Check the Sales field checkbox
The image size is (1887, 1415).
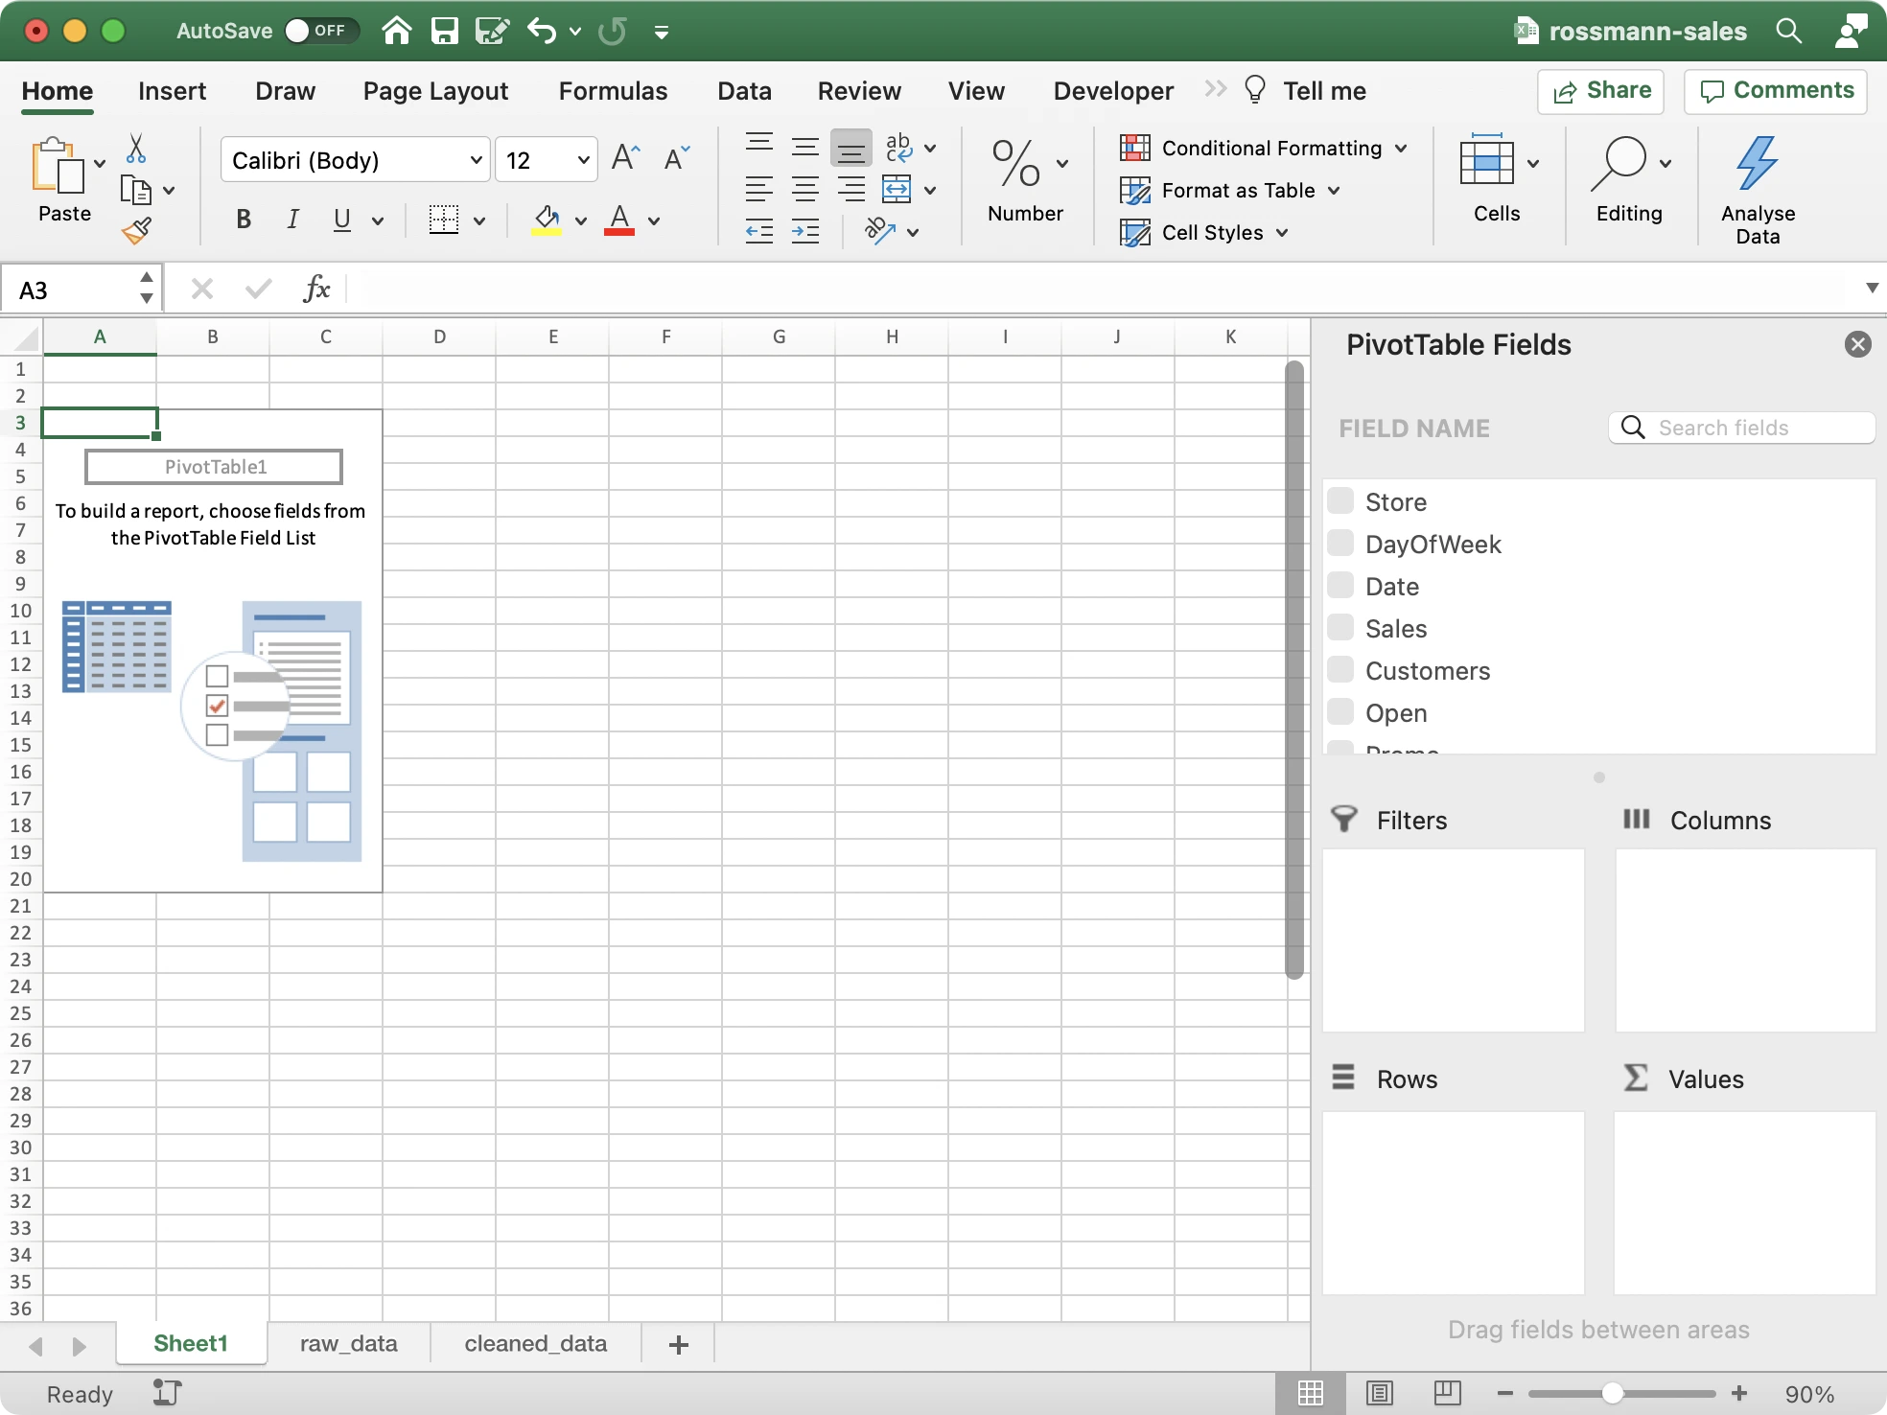(1340, 626)
